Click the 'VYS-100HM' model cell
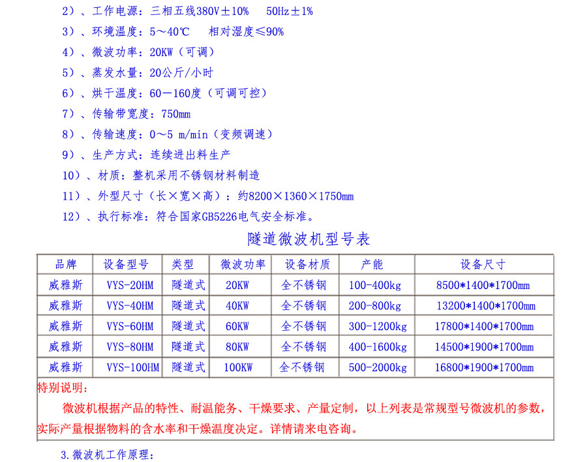 point(133,367)
